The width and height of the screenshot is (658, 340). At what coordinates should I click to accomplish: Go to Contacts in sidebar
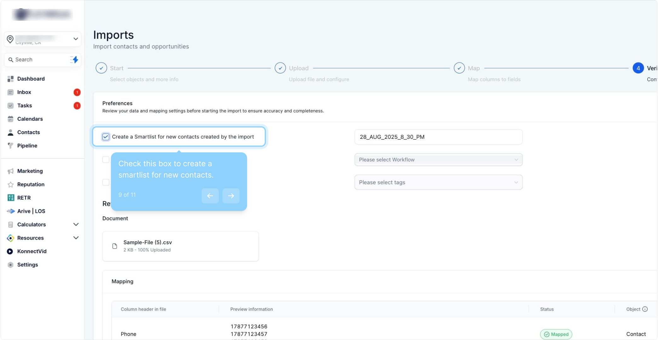tap(28, 132)
